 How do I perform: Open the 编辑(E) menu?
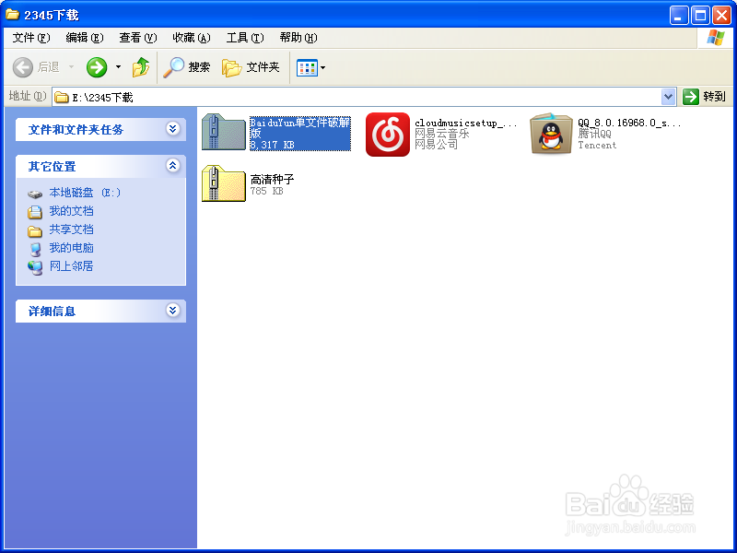coord(85,38)
